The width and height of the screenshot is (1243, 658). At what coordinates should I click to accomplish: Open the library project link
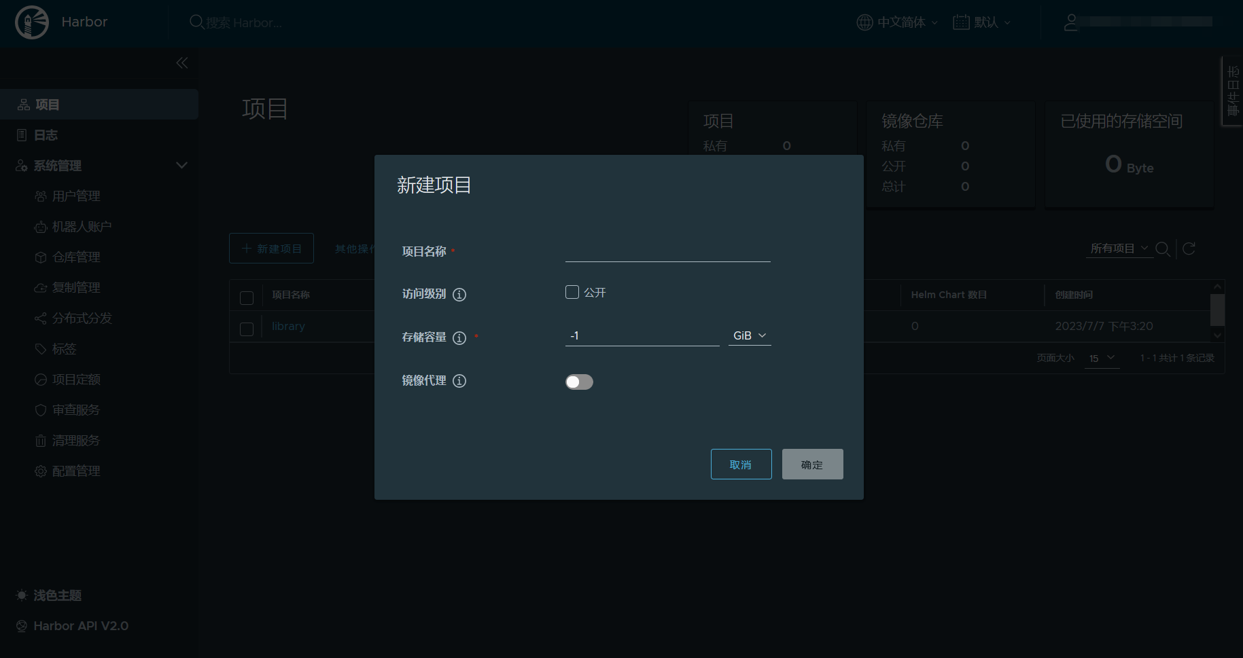[288, 326]
